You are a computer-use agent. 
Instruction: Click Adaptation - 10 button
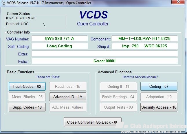coord(159,97)
